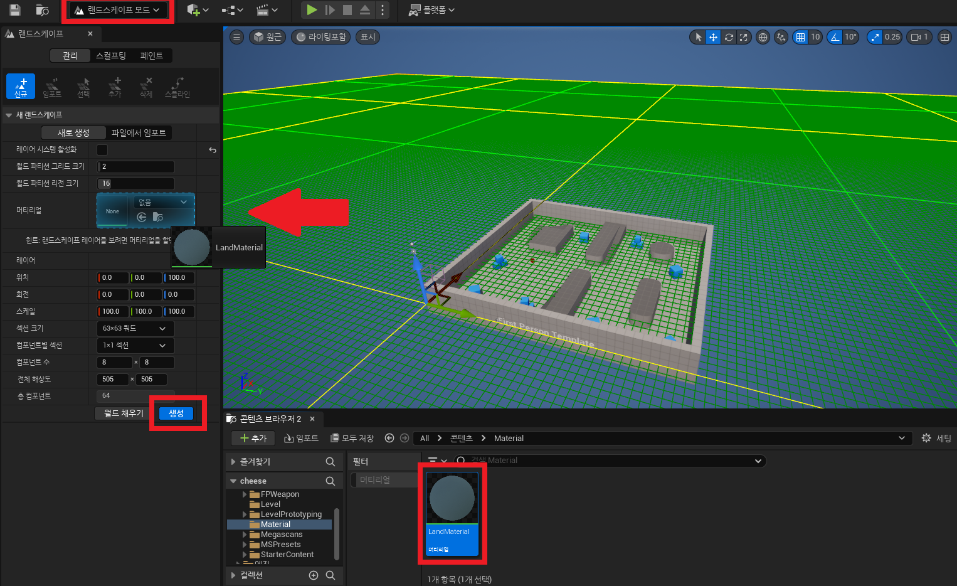
Task: Select the 임포트 landscape tool icon
Action: 52,87
